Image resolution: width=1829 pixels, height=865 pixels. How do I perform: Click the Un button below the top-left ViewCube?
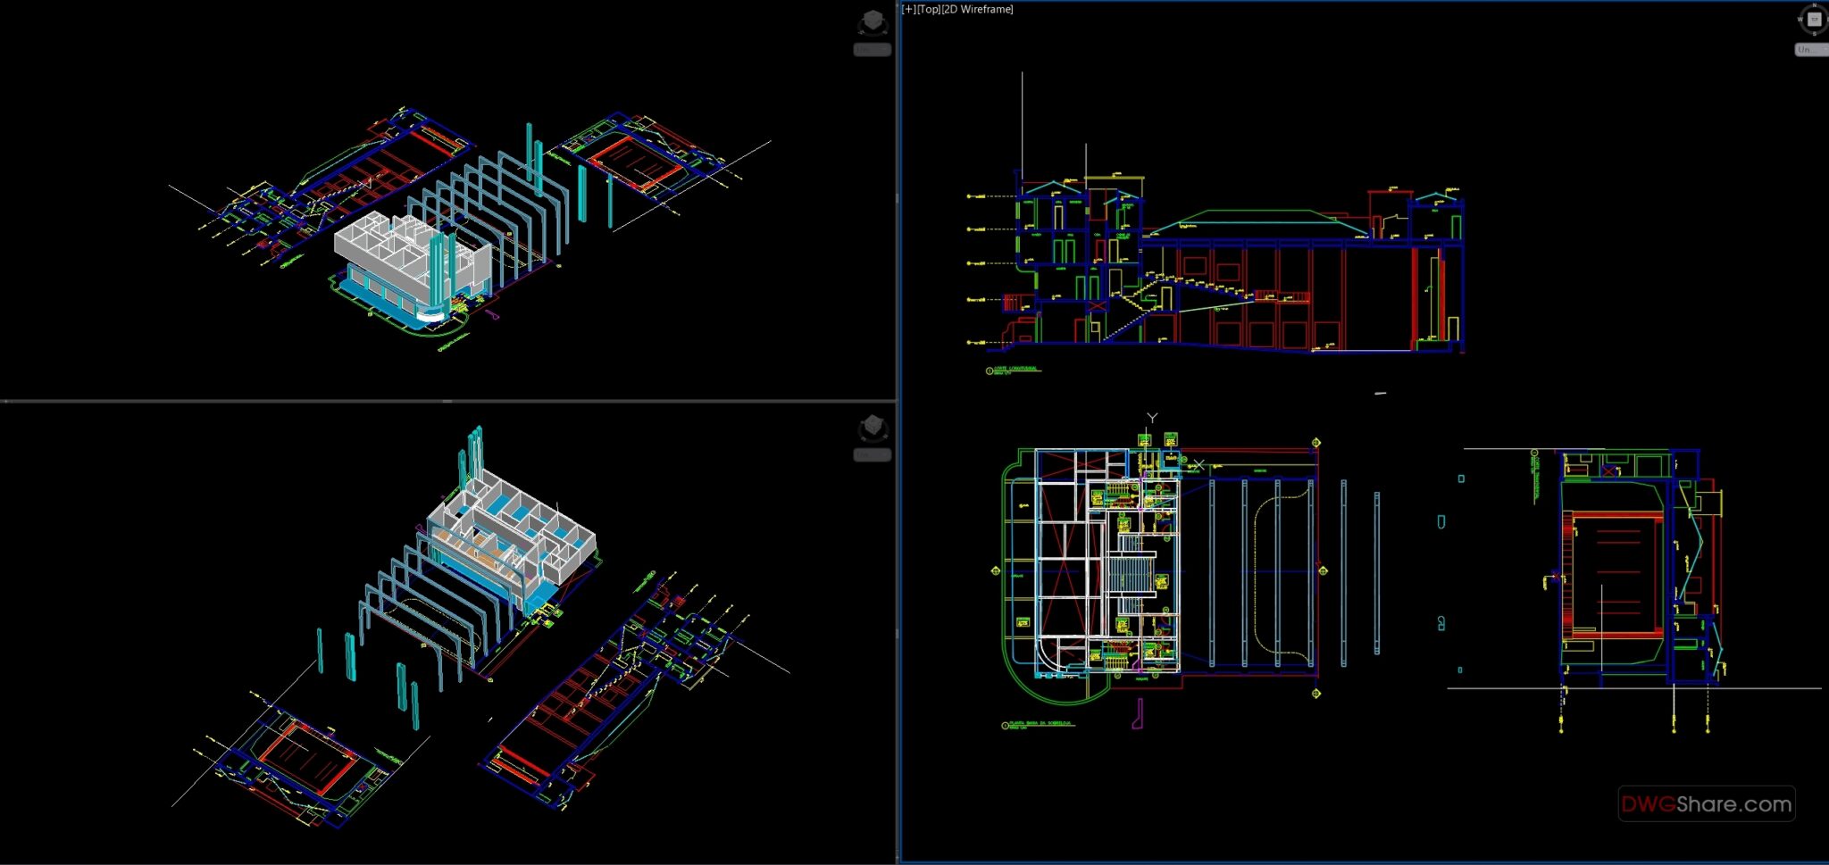click(x=871, y=48)
